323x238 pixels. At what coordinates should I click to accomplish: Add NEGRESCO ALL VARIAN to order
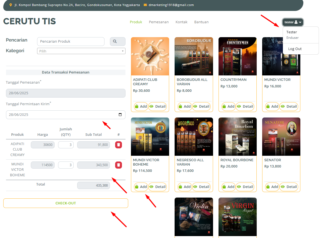coord(184,187)
